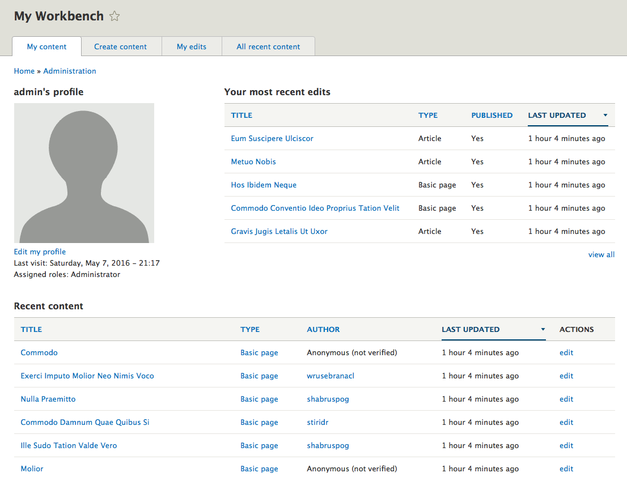Open author wrusebranacl's profile

coord(330,376)
